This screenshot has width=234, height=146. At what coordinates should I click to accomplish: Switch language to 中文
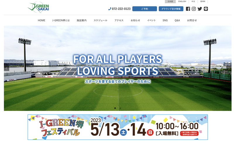pos(193,1)
